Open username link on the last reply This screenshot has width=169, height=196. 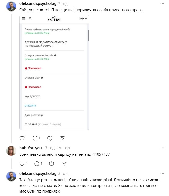click(x=38, y=173)
